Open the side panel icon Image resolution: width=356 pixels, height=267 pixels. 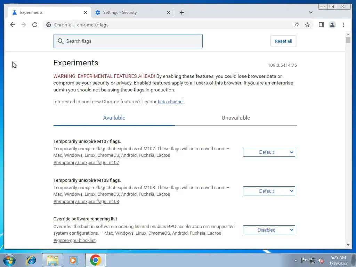pos(321,25)
